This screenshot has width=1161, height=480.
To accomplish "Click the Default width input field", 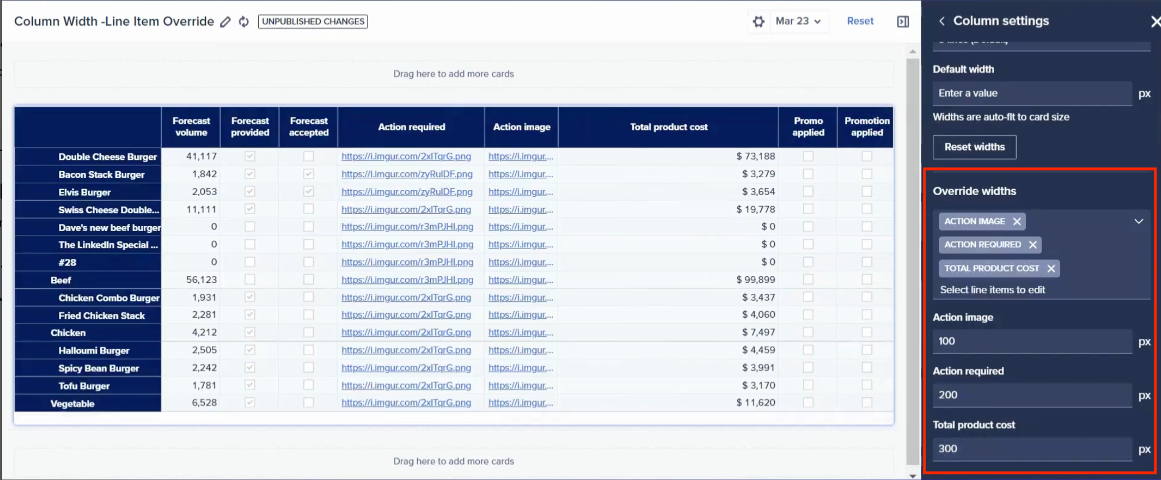I will pyautogui.click(x=1031, y=93).
